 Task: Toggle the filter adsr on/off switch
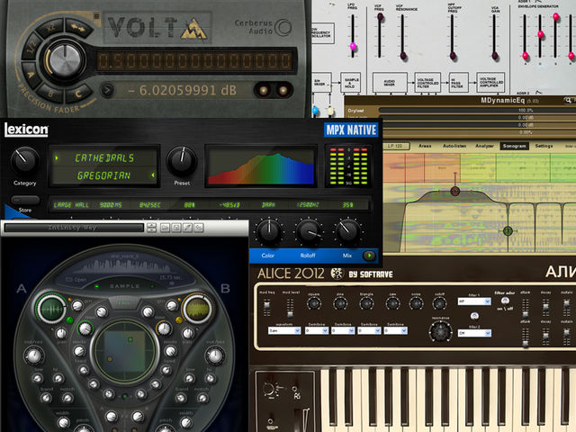[x=505, y=301]
